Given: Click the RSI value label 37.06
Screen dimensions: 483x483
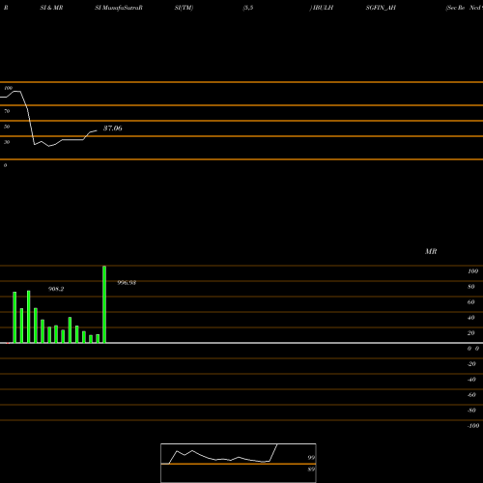Looking at the screenshot, I should [112, 128].
